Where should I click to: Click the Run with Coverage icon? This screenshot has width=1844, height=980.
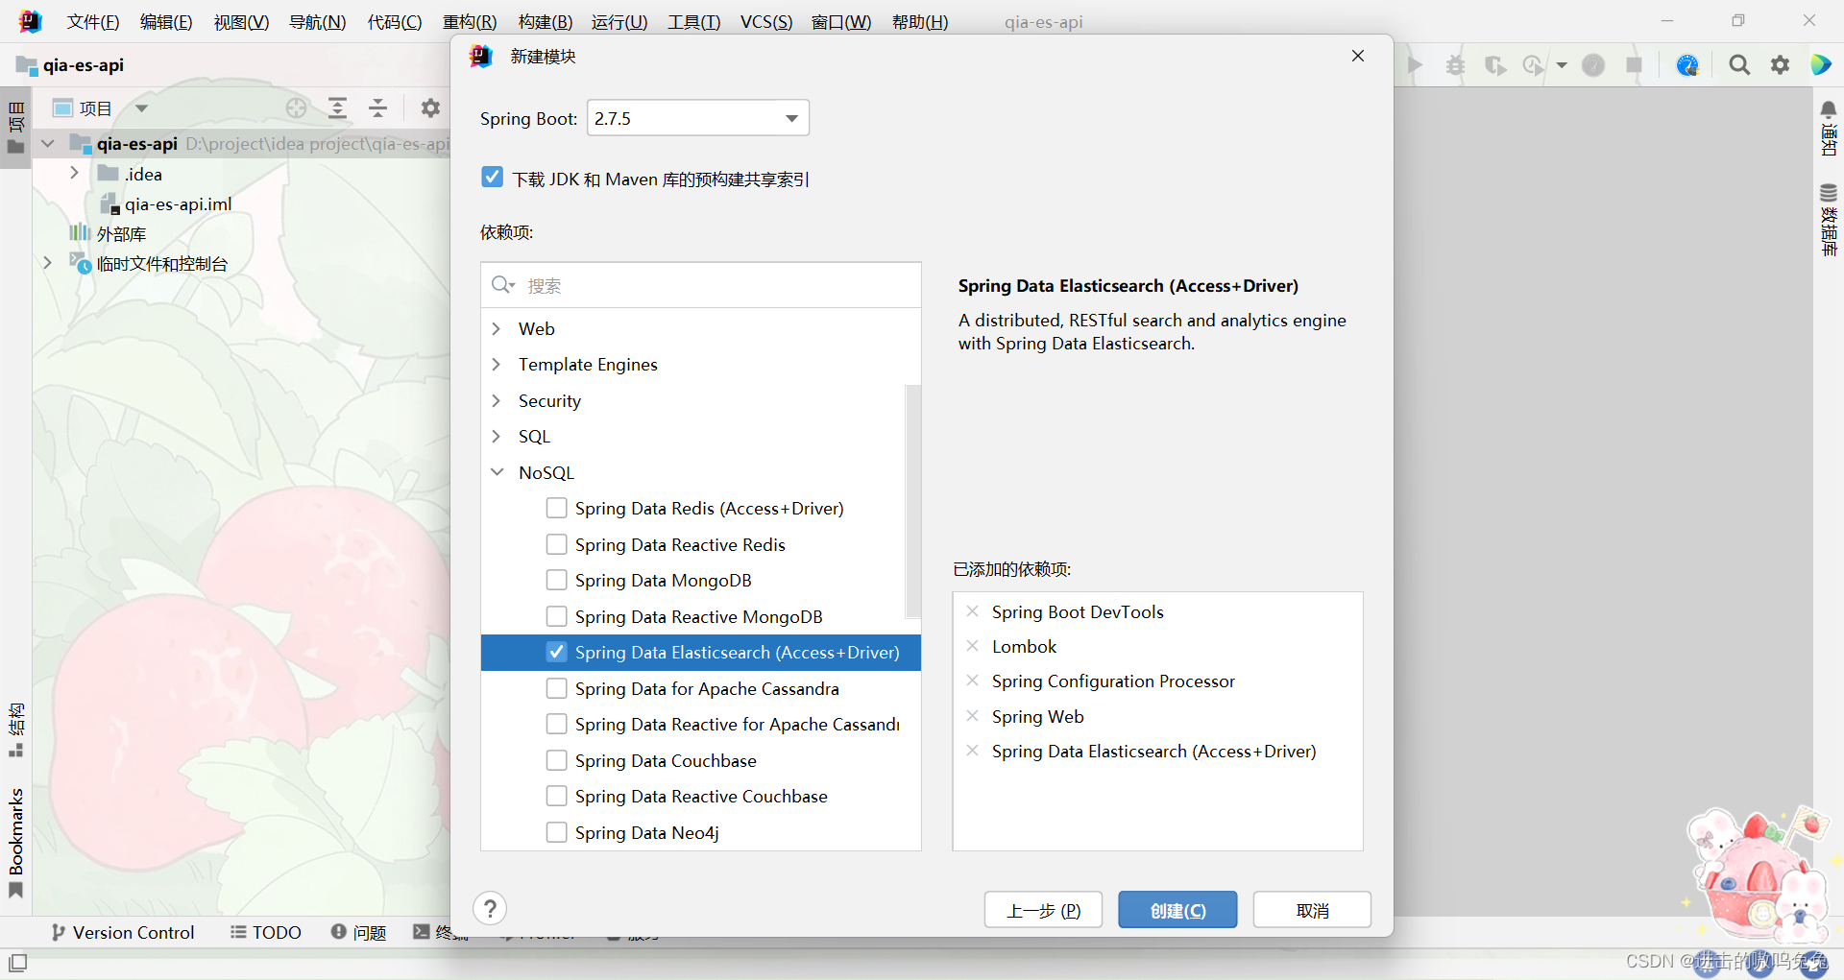coord(1495,65)
